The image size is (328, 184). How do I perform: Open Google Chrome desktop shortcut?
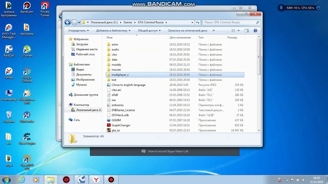point(27,75)
